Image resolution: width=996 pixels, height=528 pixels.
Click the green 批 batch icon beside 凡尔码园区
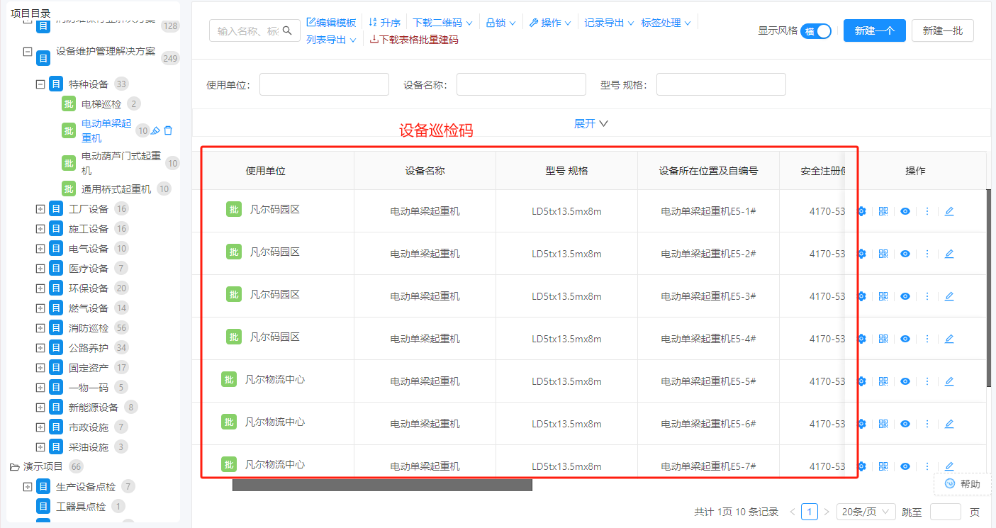pos(234,210)
